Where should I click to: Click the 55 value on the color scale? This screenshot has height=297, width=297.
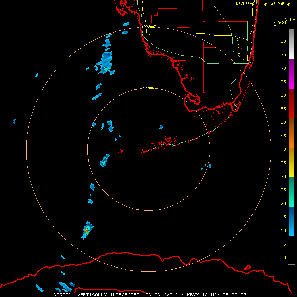point(283,109)
